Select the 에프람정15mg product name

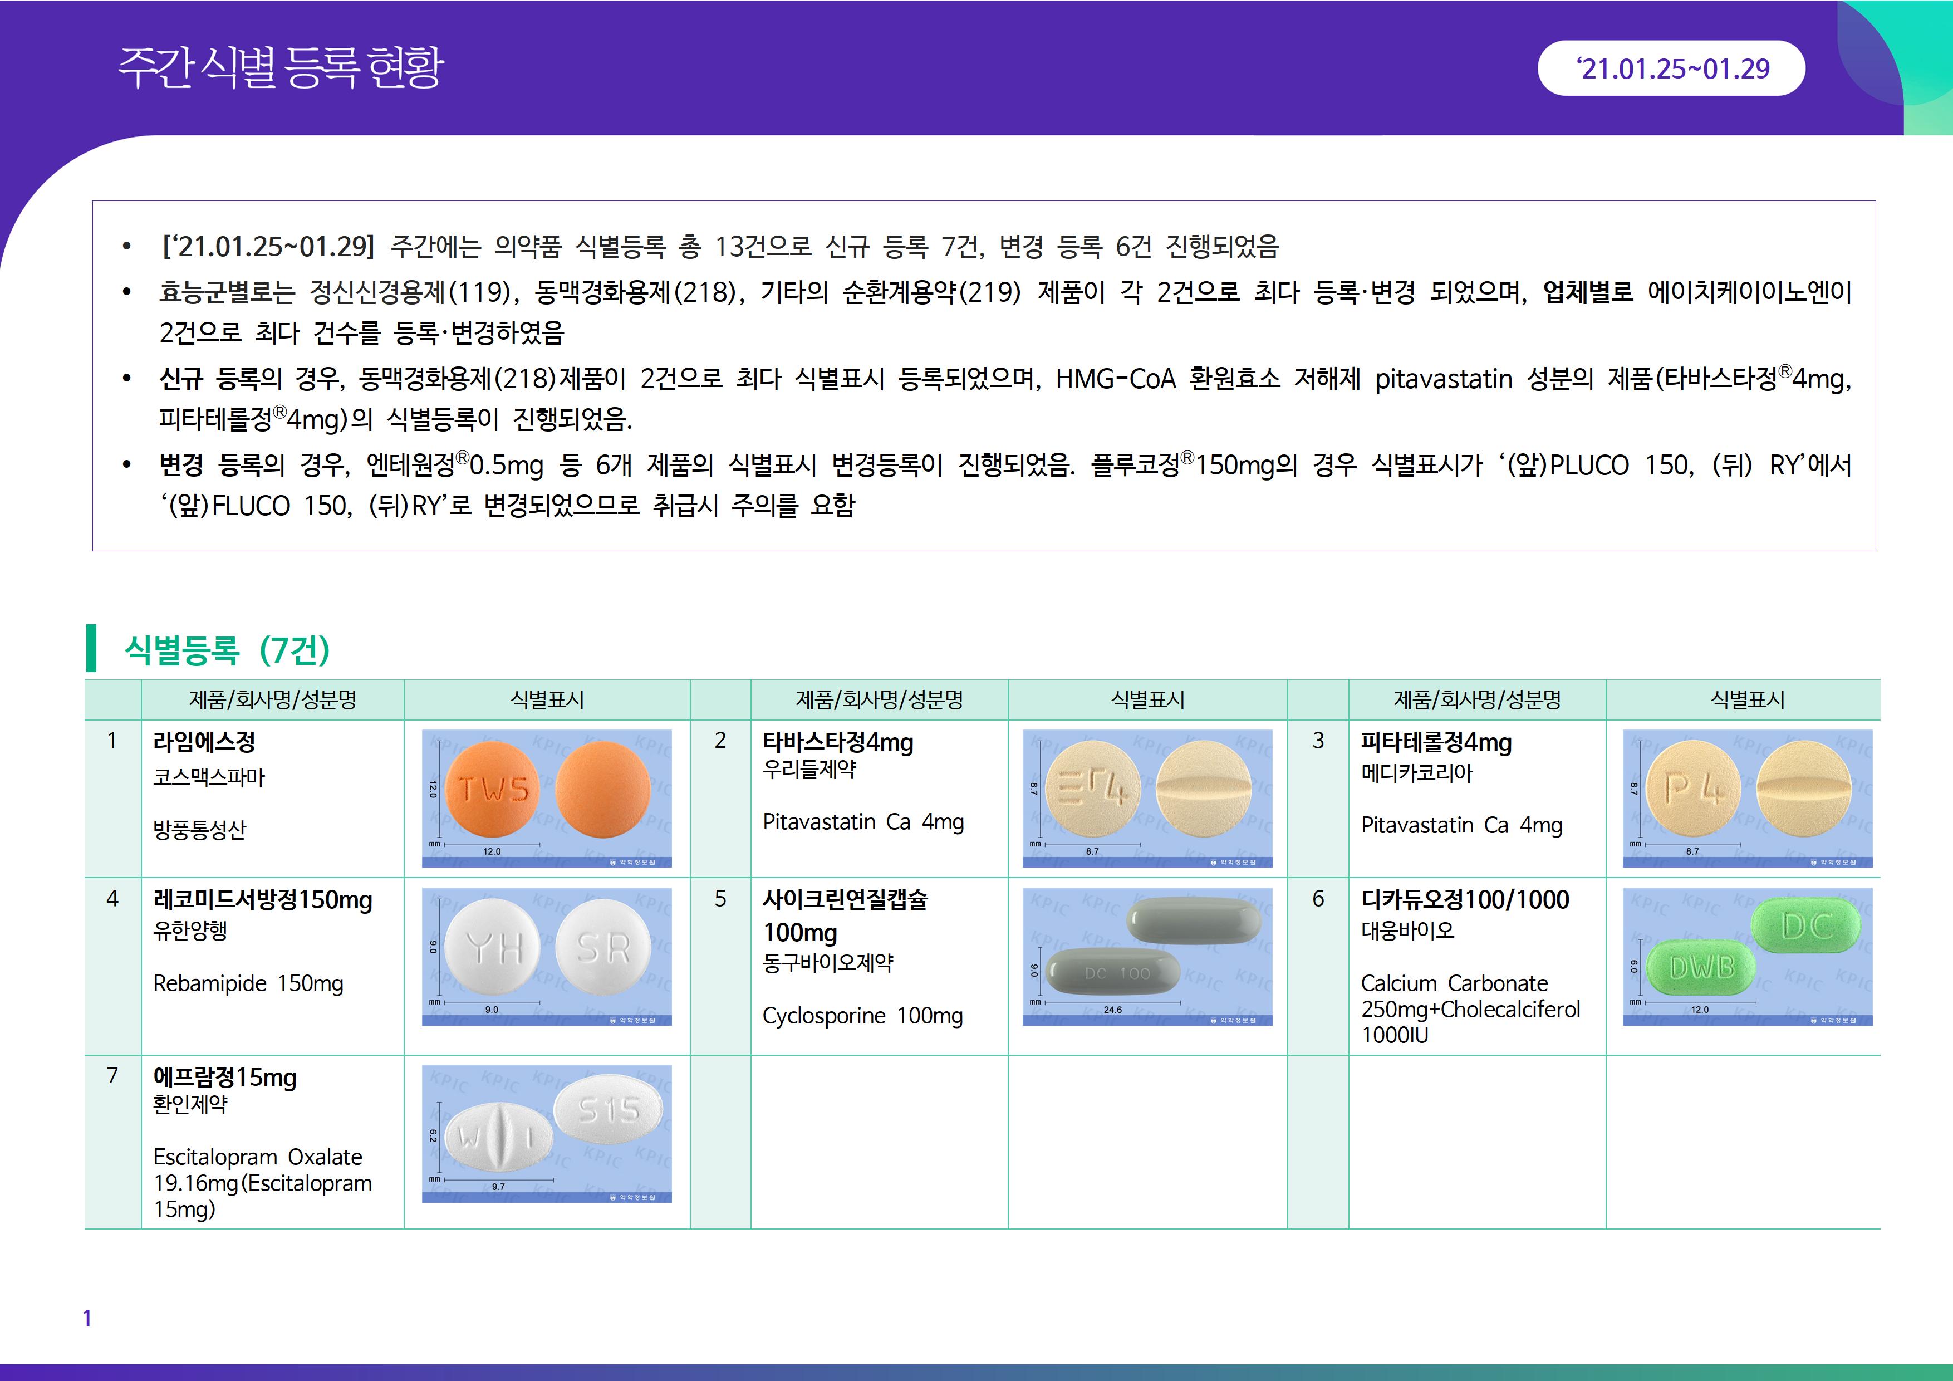[224, 1077]
